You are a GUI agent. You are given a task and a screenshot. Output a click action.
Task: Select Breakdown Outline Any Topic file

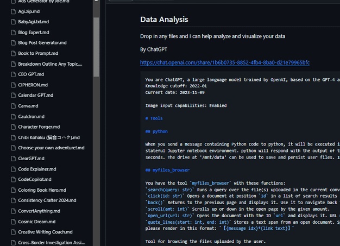pyautogui.click(x=50, y=64)
